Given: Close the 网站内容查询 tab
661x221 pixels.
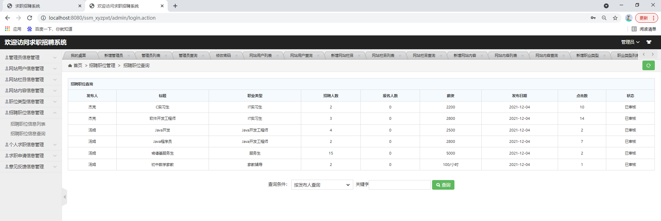Looking at the screenshot, I should click(564, 55).
